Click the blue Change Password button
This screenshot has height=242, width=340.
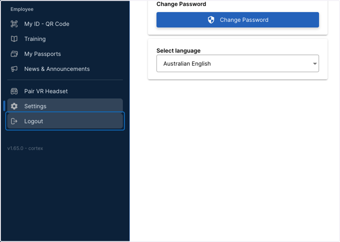click(x=238, y=20)
